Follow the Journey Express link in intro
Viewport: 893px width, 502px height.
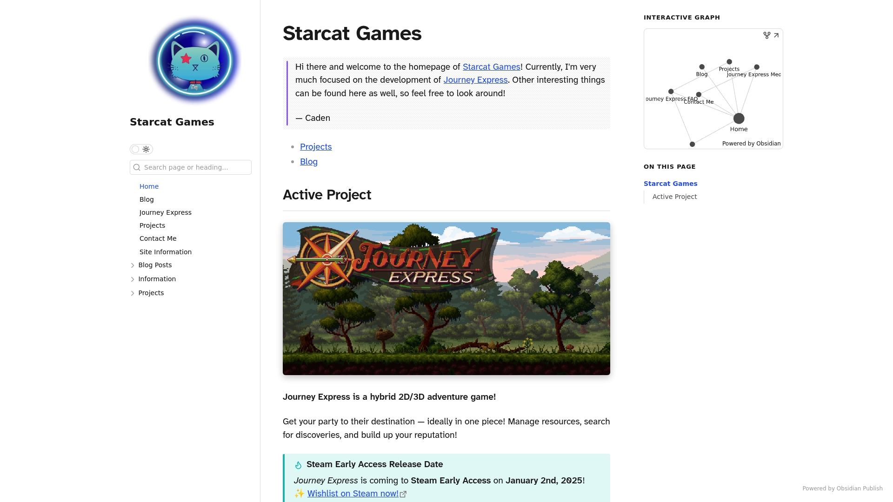475,80
